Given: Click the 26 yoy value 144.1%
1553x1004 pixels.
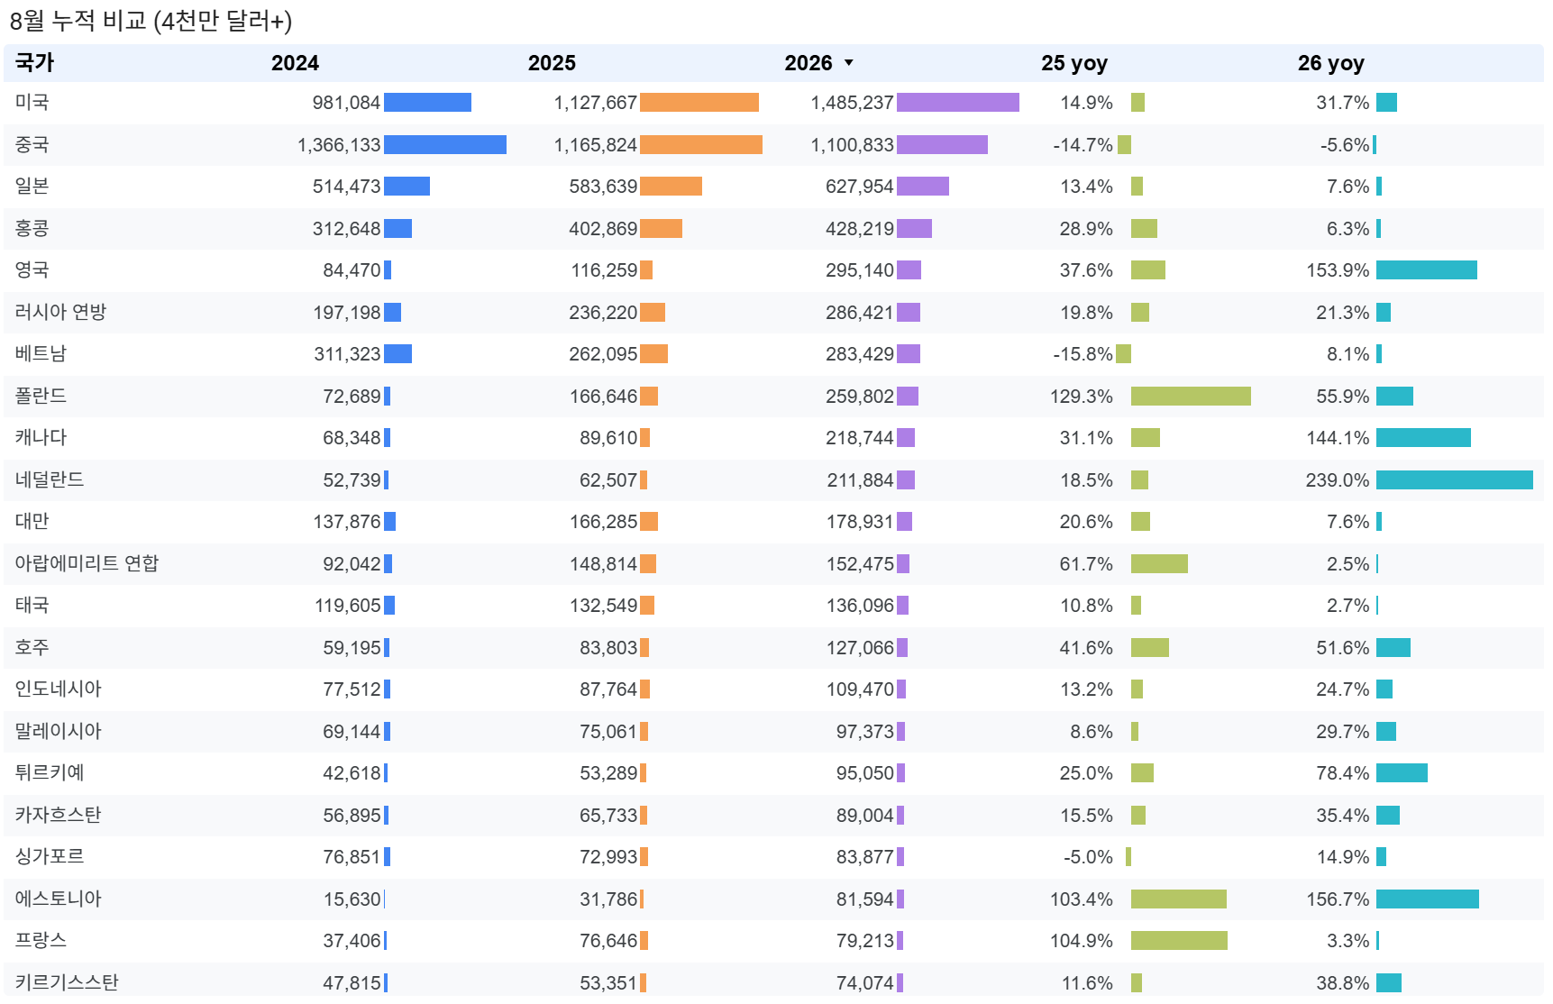Looking at the screenshot, I should tap(1338, 438).
